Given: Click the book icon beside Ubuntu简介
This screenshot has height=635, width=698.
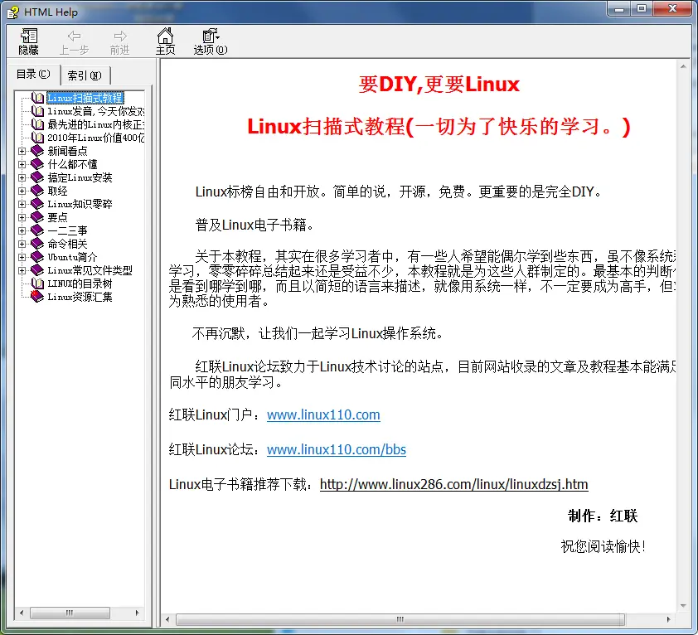Looking at the screenshot, I should coord(37,257).
